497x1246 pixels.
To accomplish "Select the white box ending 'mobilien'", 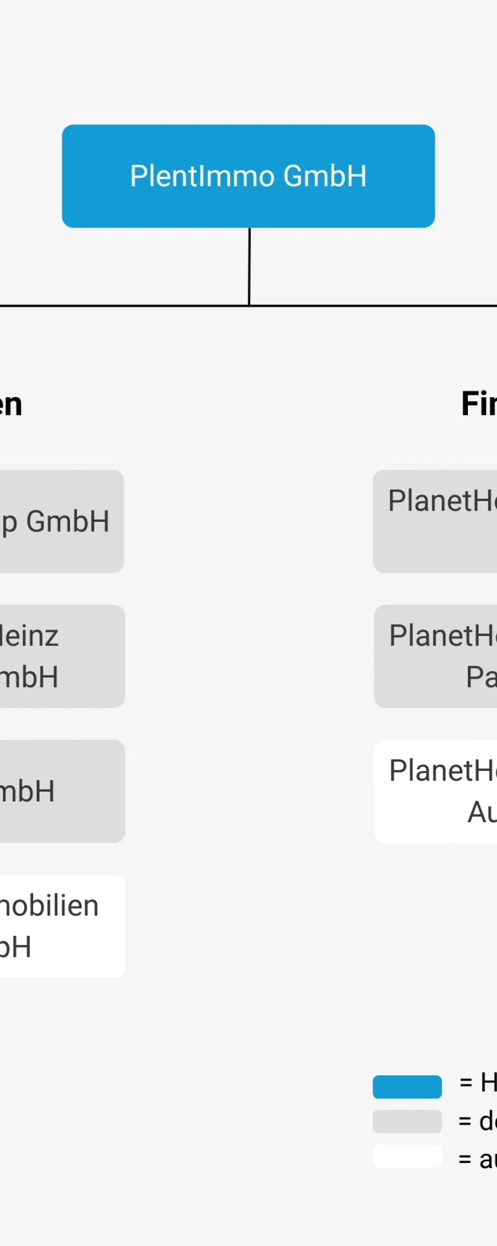I will (x=62, y=926).
